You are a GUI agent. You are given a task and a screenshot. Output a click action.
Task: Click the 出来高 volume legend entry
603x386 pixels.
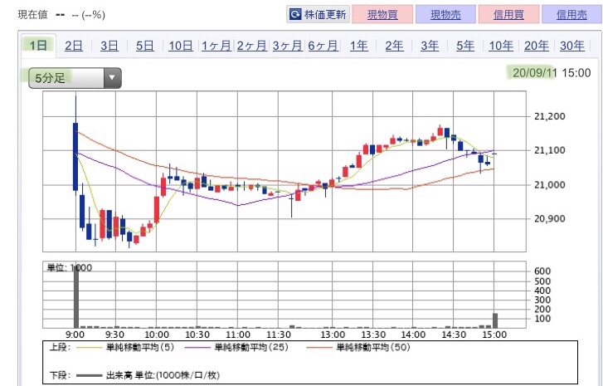148,375
